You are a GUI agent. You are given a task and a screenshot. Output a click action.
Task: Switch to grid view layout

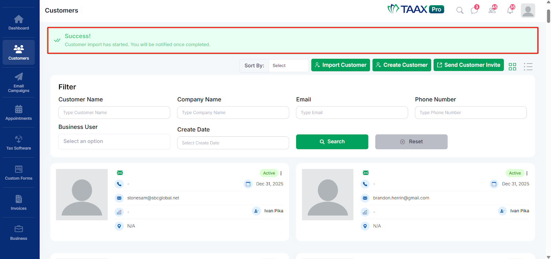point(512,67)
